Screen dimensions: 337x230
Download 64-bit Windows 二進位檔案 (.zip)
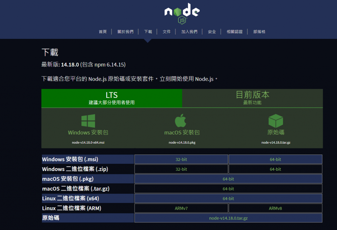(275, 169)
